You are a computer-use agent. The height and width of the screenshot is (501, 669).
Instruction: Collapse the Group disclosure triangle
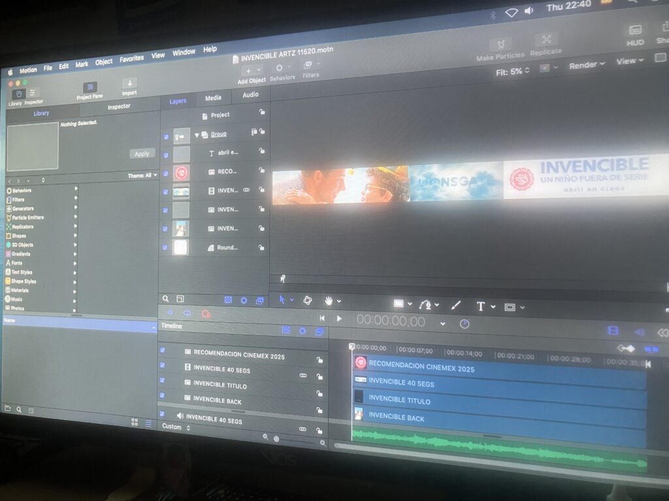pyautogui.click(x=197, y=135)
